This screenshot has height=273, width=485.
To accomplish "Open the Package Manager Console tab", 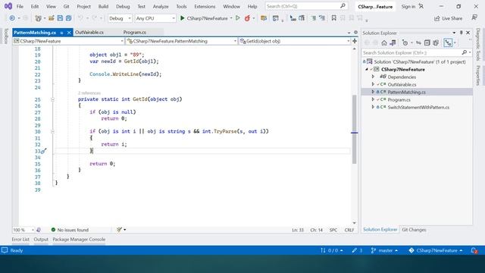I will click(79, 240).
